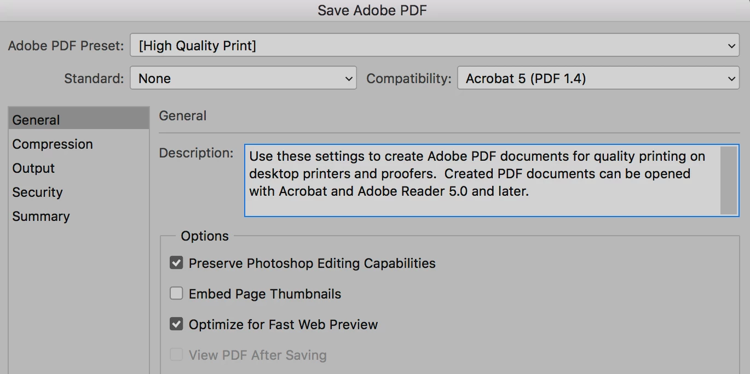Uncheck Preserve Photoshop Editing Capabilities

[176, 264]
